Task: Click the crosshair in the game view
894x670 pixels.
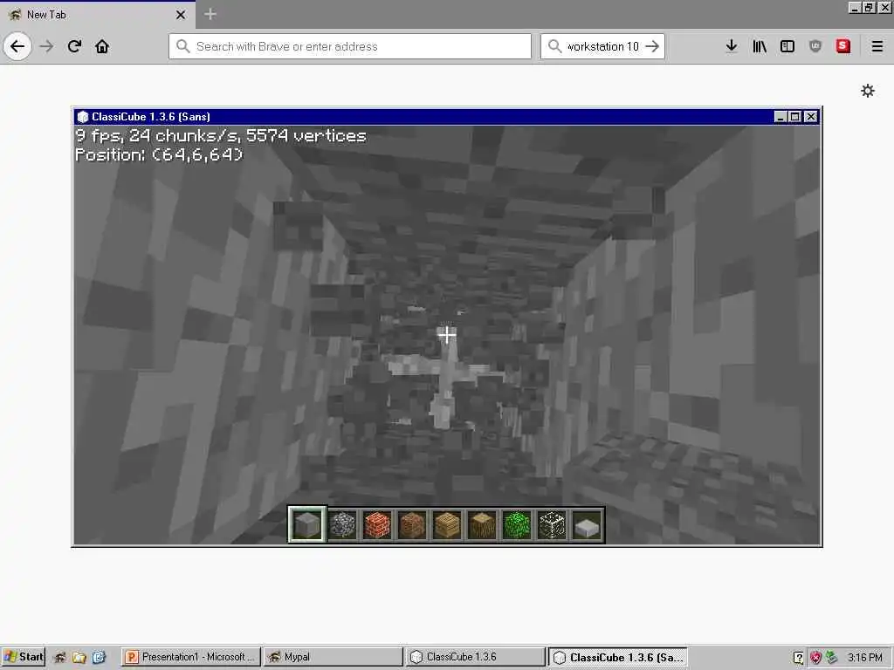Action: click(446, 334)
